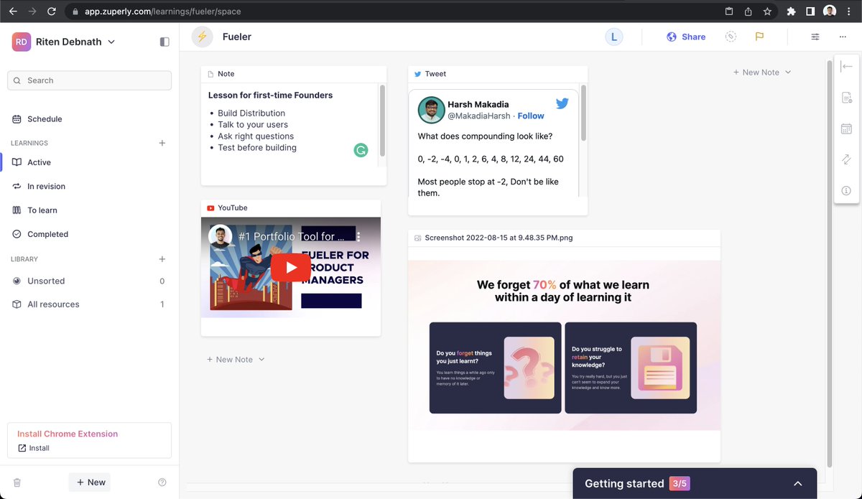Viewport: 862px width, 499px height.
Task: Click the Talk to your users bullet
Action: tap(253, 125)
